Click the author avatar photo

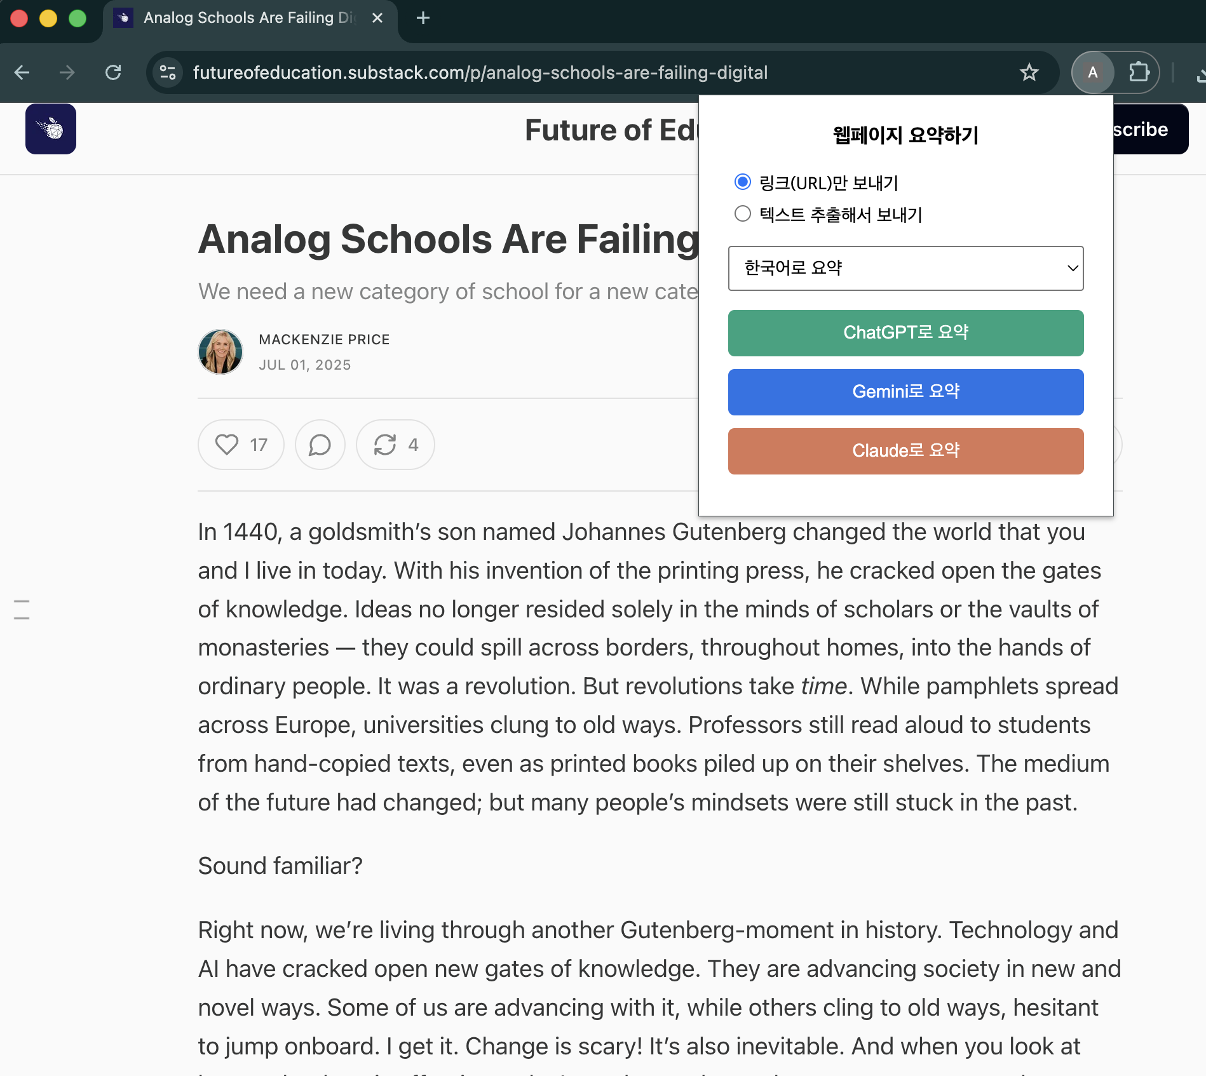point(220,352)
